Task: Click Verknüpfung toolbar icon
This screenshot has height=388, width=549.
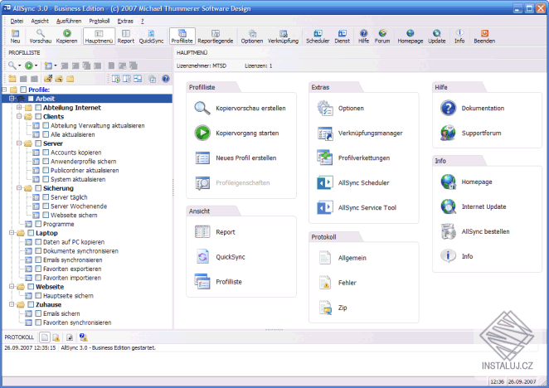Action: pos(284,36)
